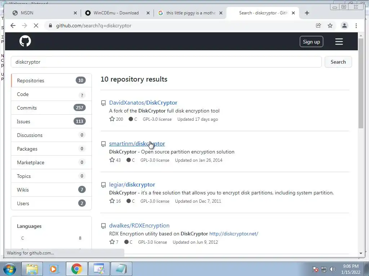Bookmark this page with the star icon
The height and width of the screenshot is (276, 369).
click(x=330, y=26)
